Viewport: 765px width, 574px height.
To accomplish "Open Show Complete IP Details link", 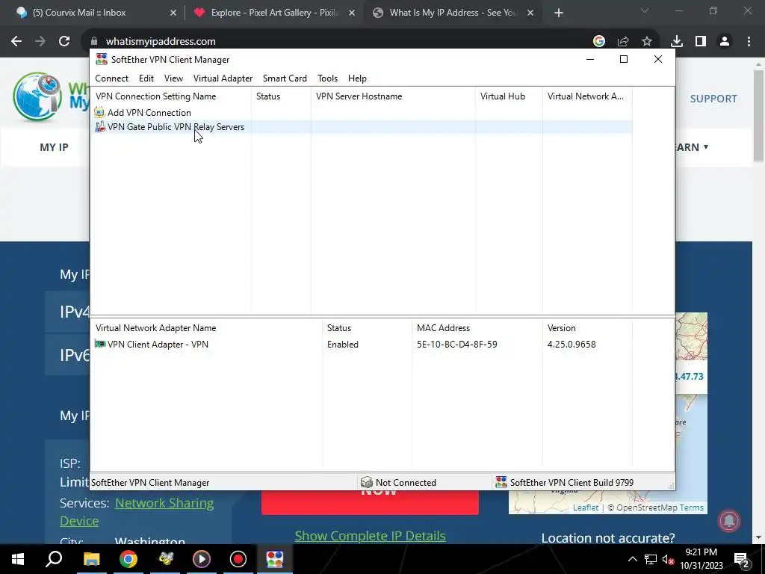I will tap(370, 536).
